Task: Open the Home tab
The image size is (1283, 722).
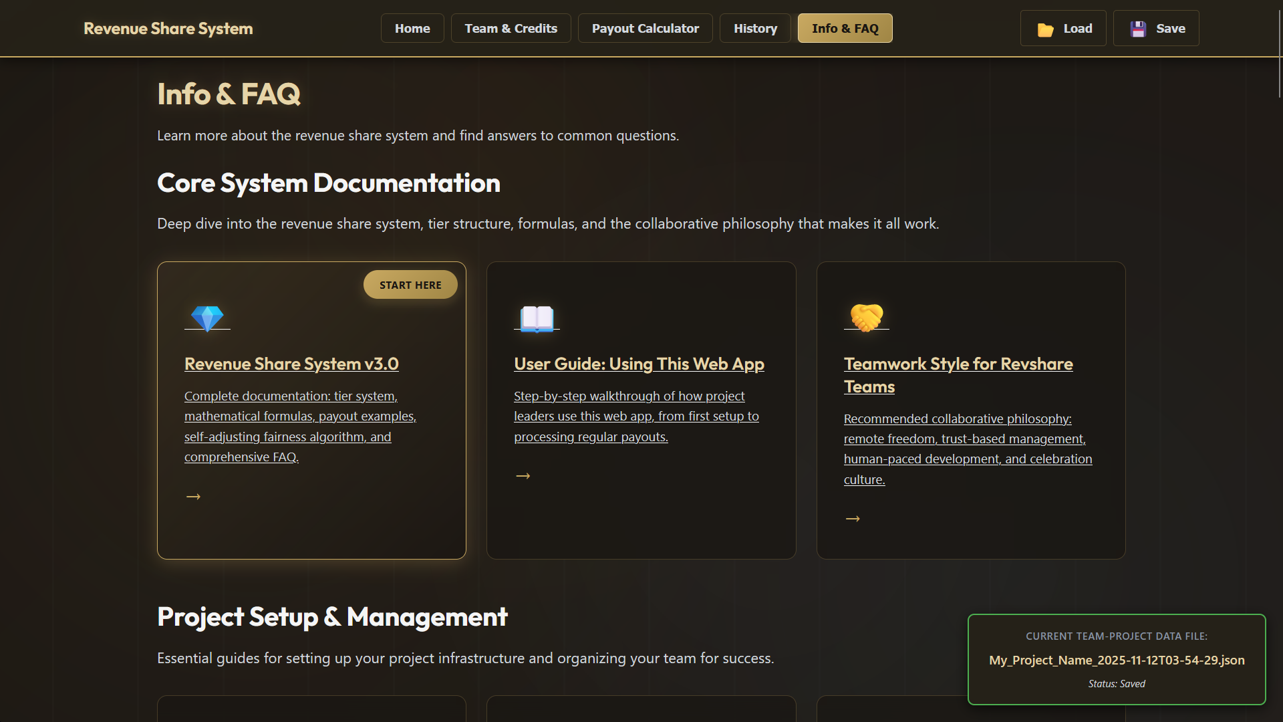Action: click(412, 28)
